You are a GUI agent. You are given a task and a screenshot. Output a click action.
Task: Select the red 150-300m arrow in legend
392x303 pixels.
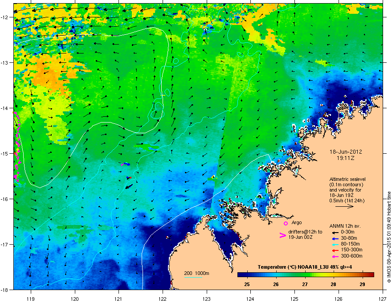[x=335, y=250]
